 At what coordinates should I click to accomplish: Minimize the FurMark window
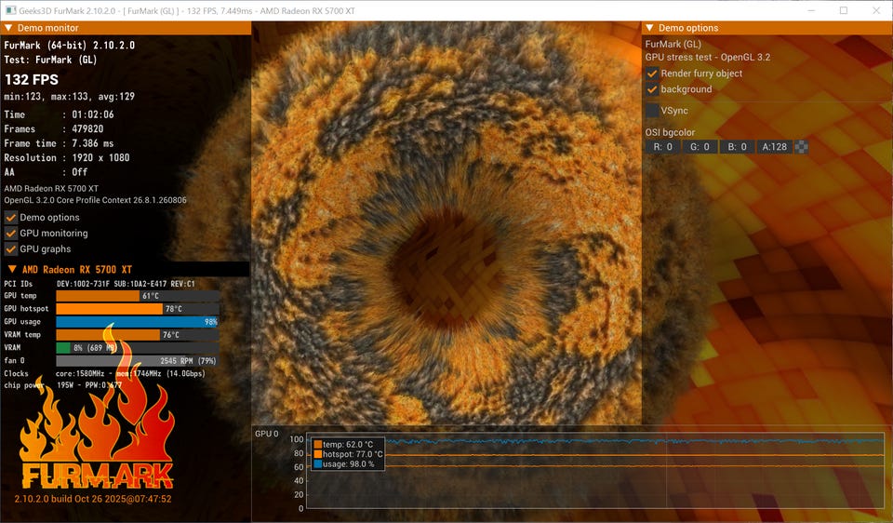[x=812, y=10]
